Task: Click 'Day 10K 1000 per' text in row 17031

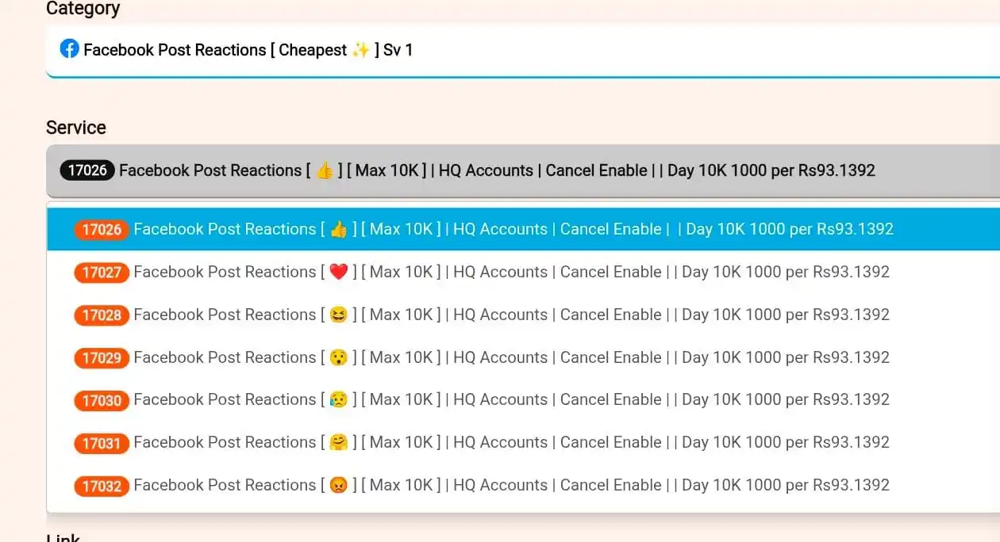Action: coord(745,442)
